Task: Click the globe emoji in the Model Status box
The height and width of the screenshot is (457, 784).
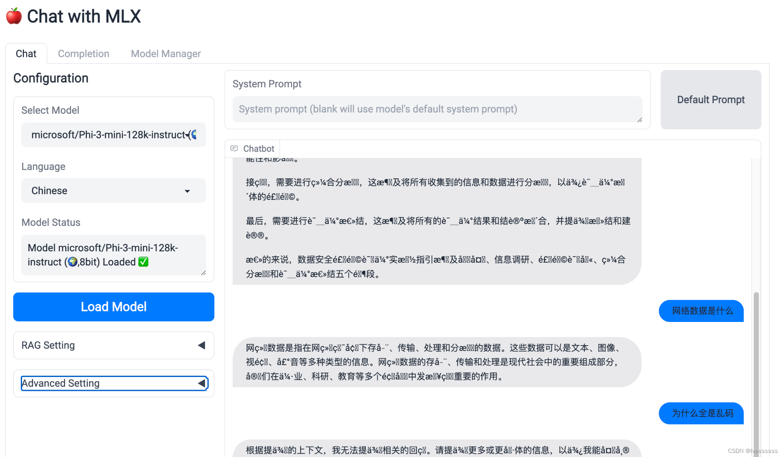Action: (72, 262)
